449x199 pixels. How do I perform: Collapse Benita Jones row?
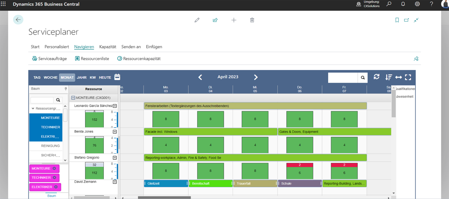[115, 132]
